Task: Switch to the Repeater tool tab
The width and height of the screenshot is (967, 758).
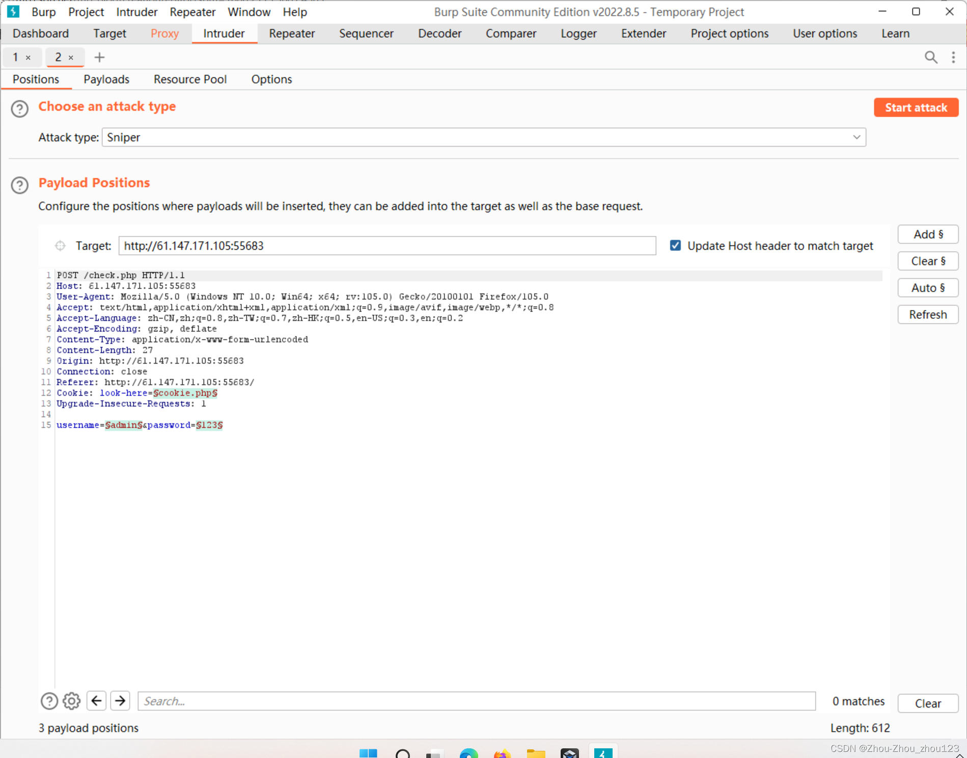Action: [x=292, y=34]
